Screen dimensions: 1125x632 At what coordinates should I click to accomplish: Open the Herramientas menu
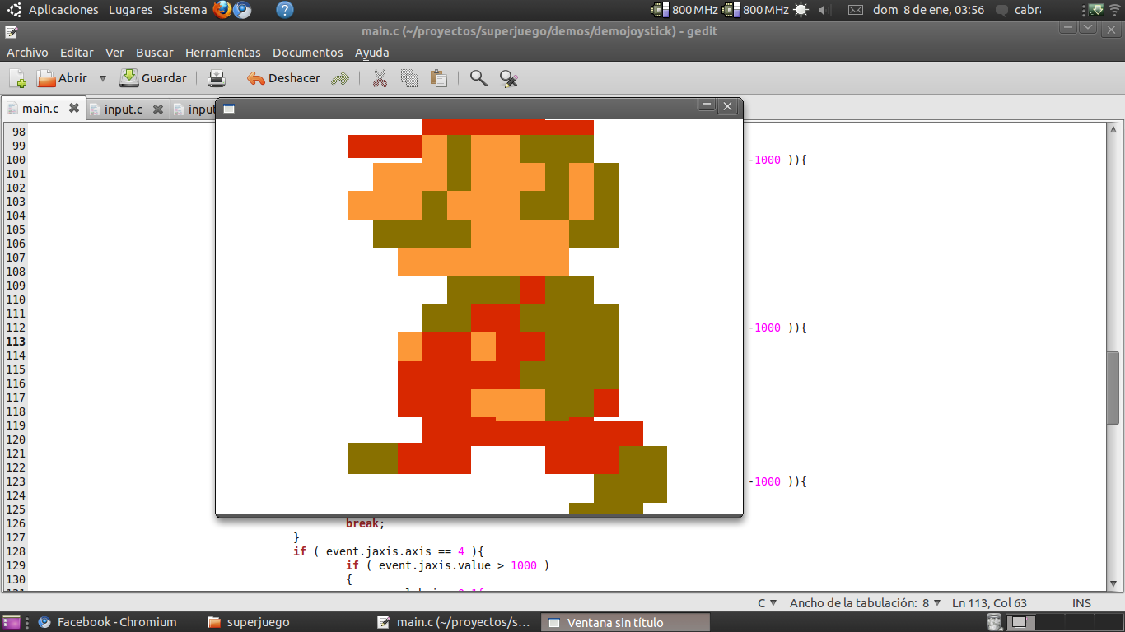tap(223, 53)
